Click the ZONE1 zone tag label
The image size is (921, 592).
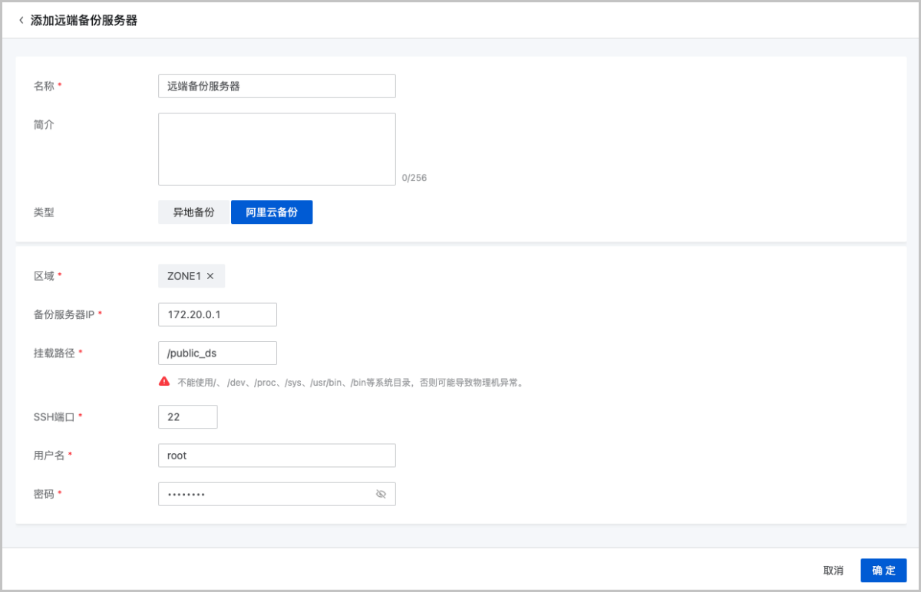click(x=184, y=276)
